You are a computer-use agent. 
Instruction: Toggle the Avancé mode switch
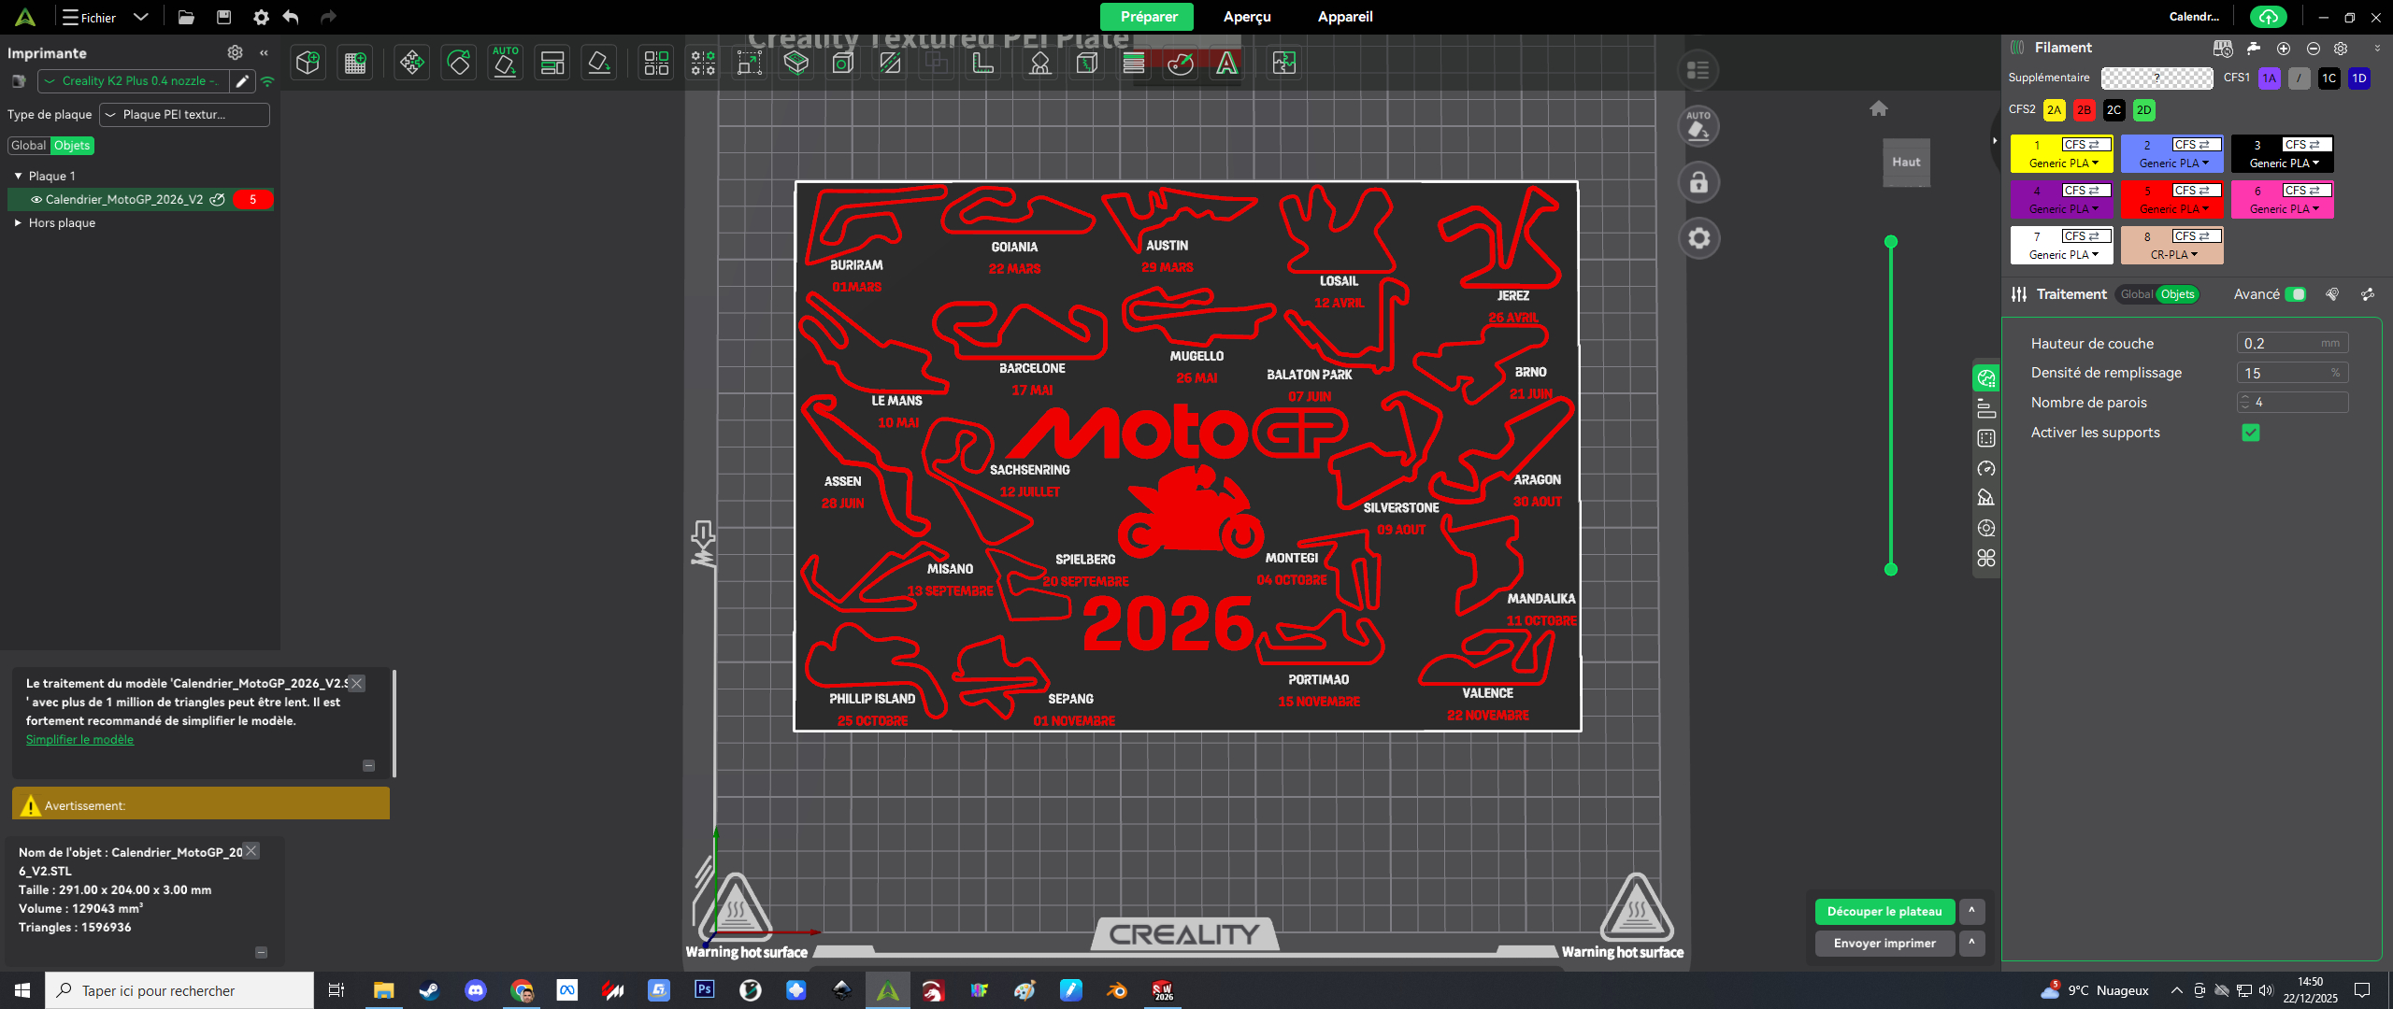(x=2295, y=294)
